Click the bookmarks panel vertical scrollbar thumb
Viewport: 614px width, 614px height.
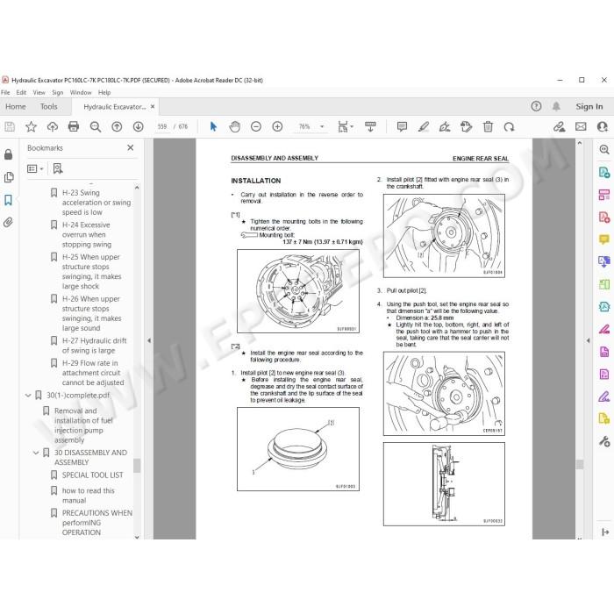pos(137,466)
